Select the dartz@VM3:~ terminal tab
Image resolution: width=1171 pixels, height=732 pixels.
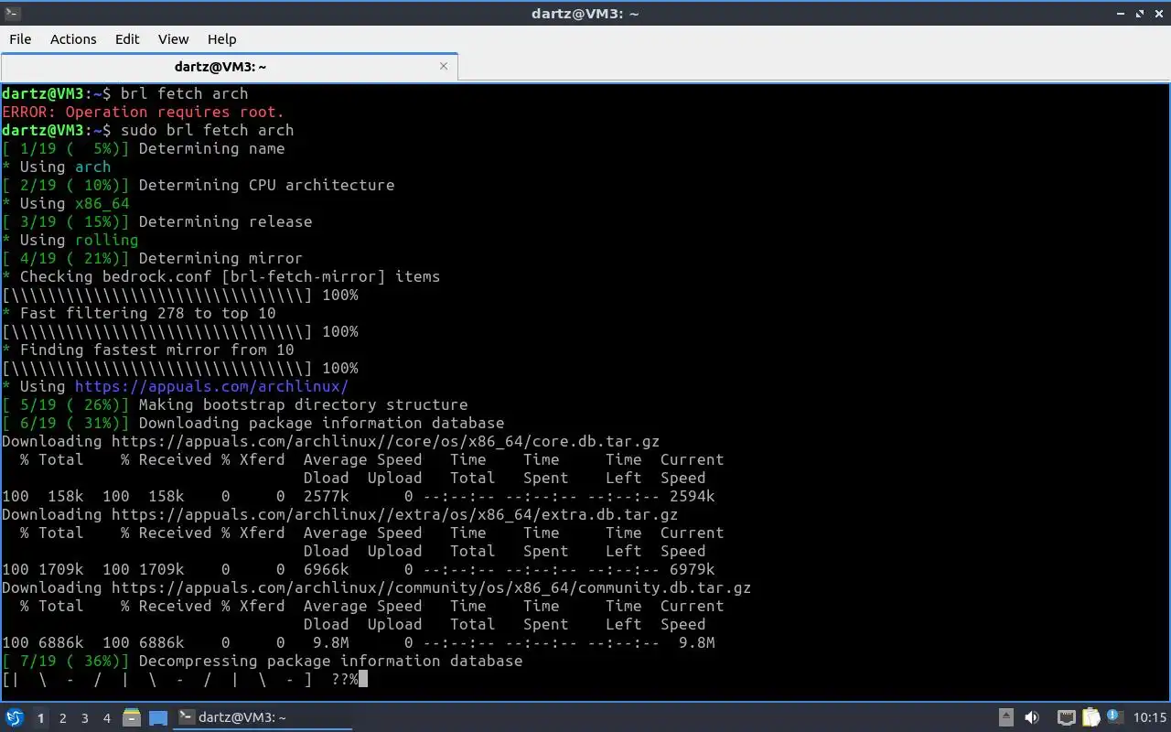pos(229,67)
